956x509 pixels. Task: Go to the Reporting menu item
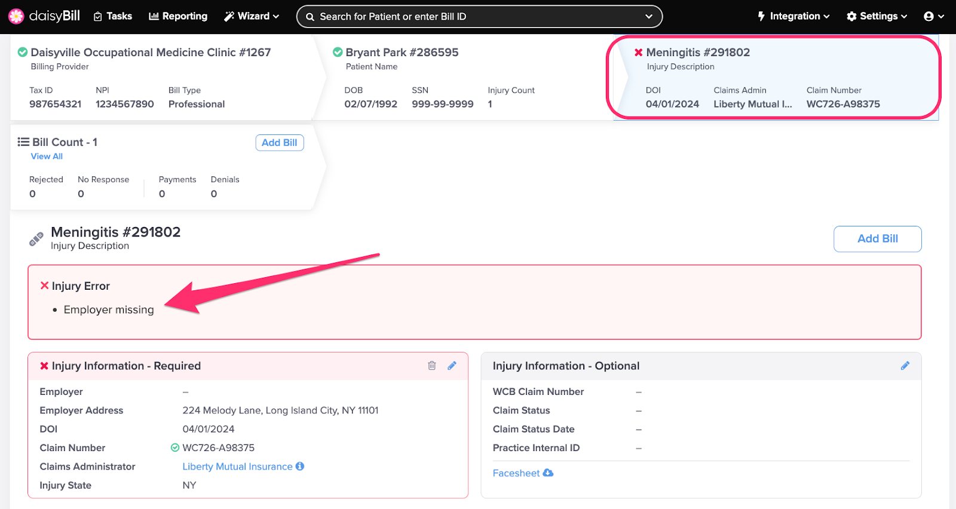coord(178,17)
